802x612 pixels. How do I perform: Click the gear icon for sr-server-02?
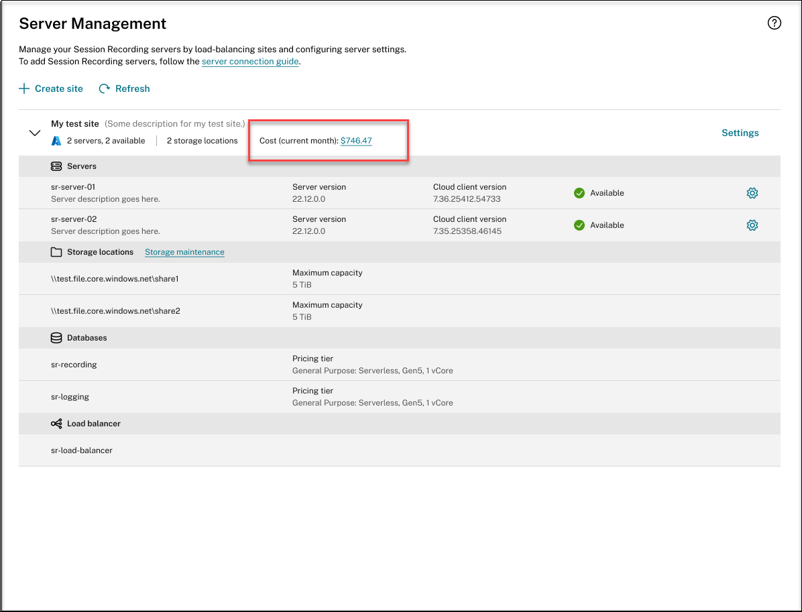(x=752, y=225)
